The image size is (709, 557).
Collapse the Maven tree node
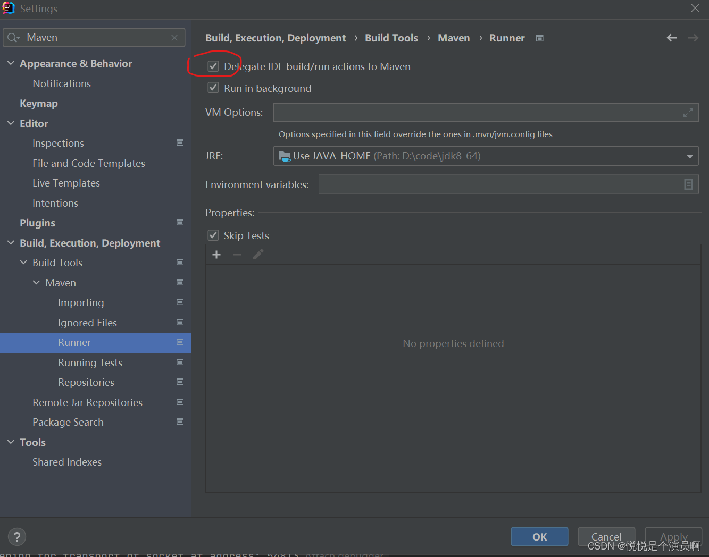36,283
